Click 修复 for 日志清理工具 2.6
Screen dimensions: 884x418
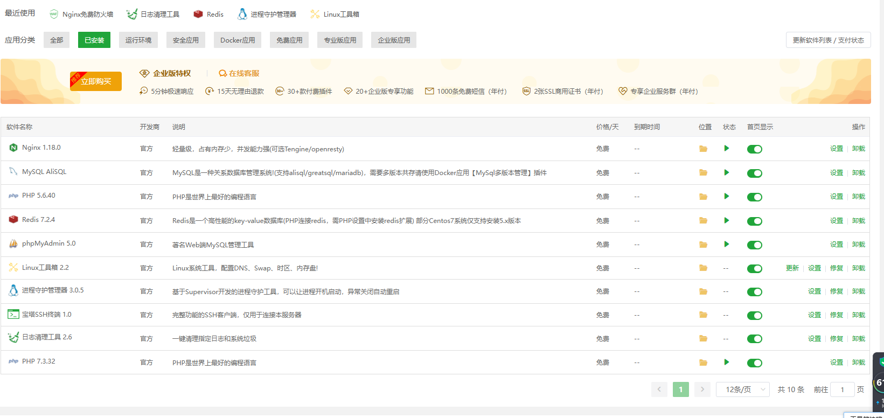[837, 339]
